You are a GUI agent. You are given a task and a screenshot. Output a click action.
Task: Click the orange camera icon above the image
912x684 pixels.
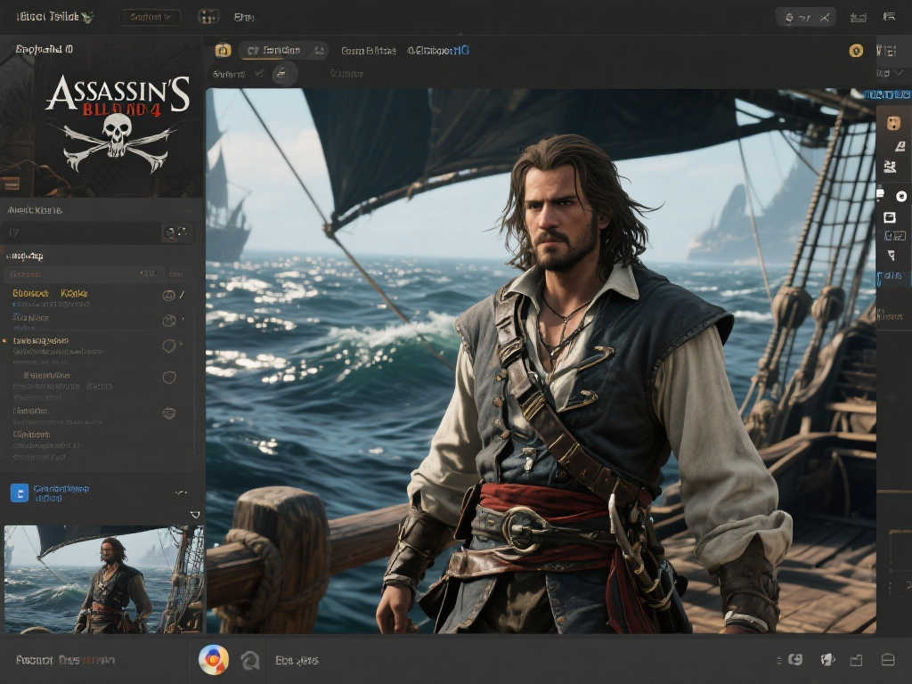(223, 51)
